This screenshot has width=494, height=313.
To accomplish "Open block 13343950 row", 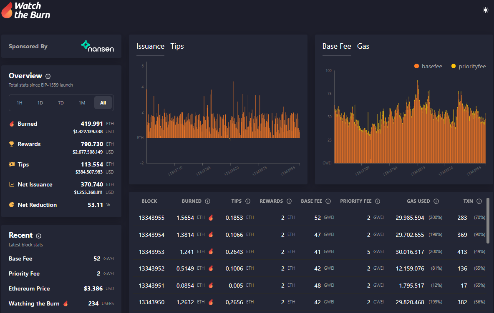I will tap(310, 302).
